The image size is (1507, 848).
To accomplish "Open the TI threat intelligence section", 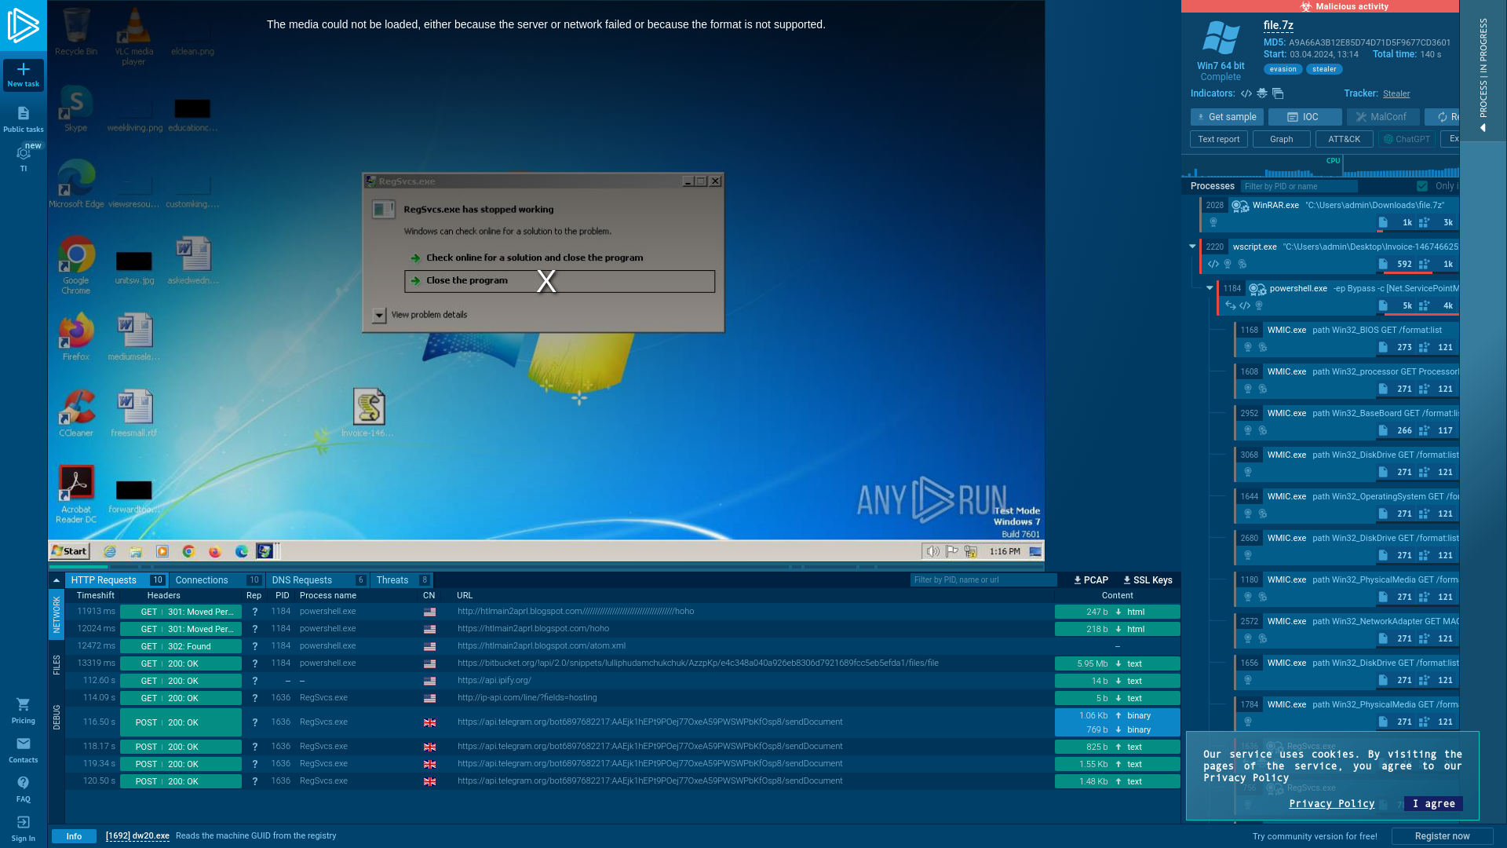I will coord(24,159).
